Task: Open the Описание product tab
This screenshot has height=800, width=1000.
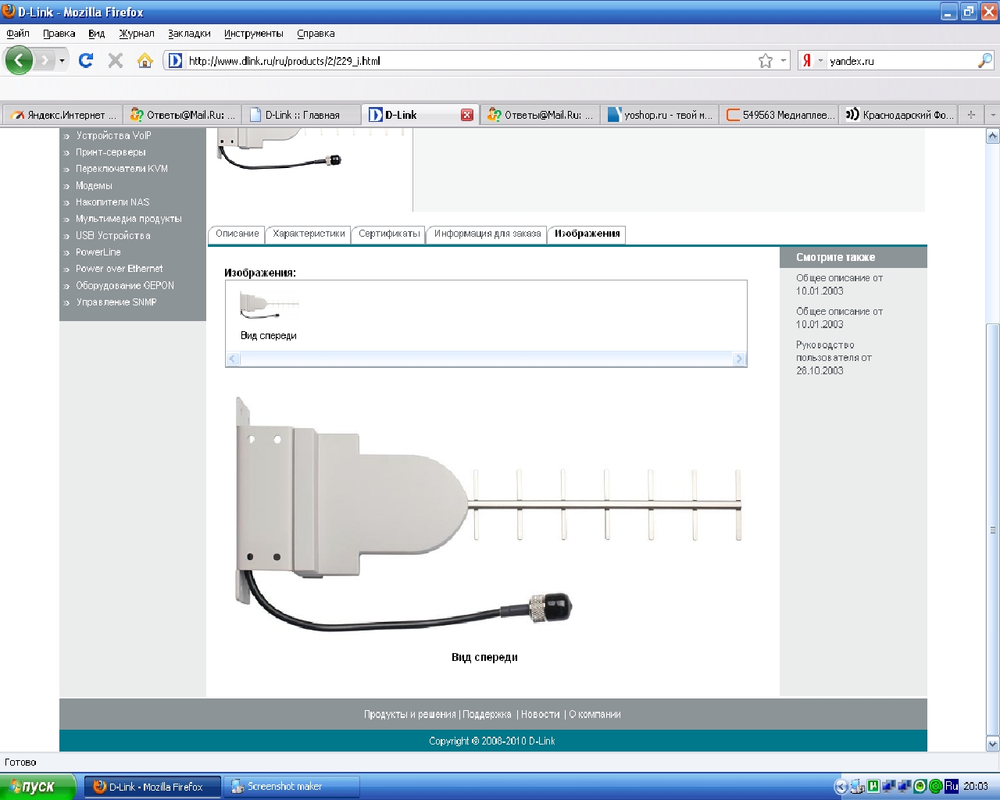Action: [x=237, y=234]
